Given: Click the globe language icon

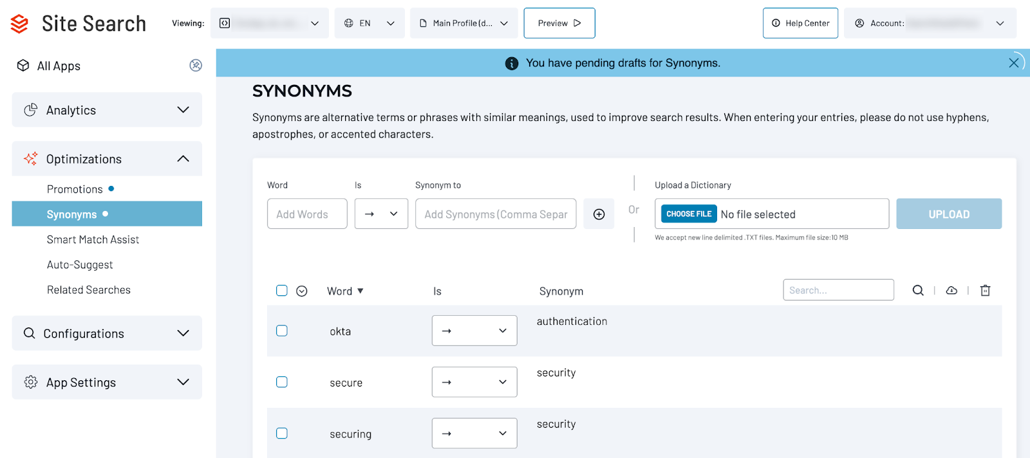Looking at the screenshot, I should point(349,23).
